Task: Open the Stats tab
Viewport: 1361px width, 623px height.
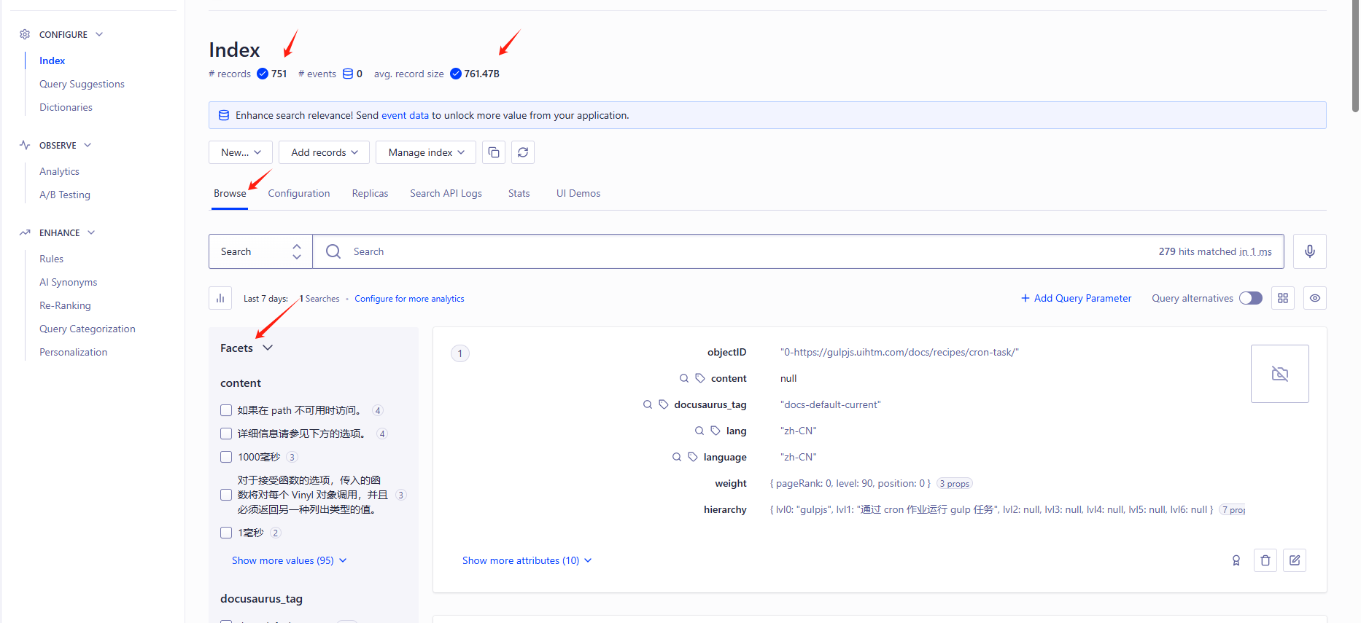Action: [x=519, y=193]
